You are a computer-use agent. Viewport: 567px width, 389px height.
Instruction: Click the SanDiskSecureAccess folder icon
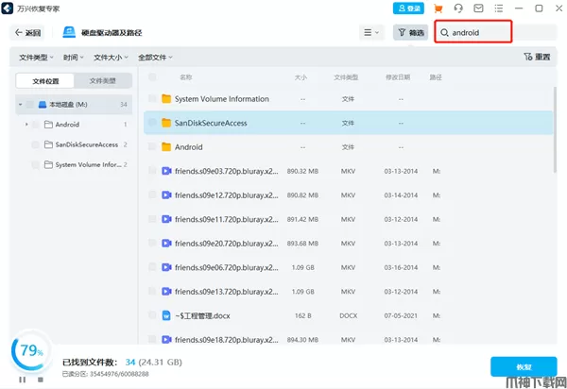coord(166,123)
